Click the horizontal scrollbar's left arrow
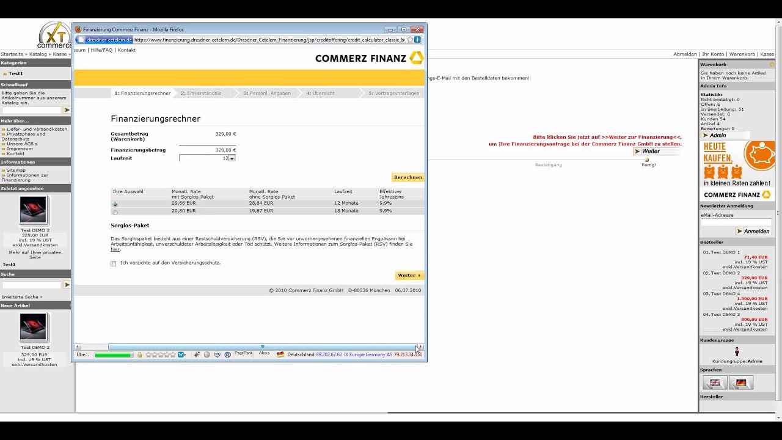 78,346
